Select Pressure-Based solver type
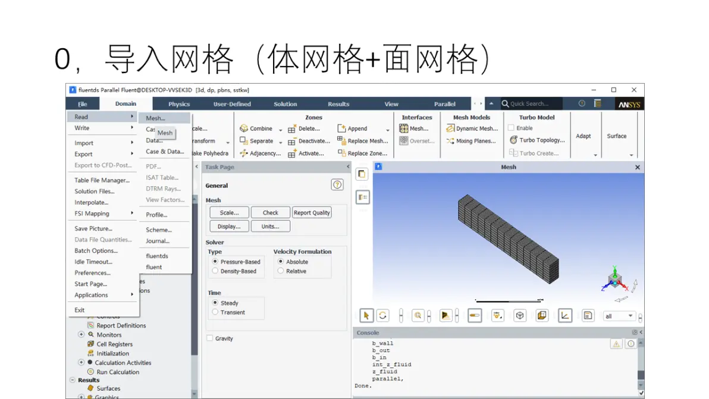The image size is (709, 399). [215, 262]
